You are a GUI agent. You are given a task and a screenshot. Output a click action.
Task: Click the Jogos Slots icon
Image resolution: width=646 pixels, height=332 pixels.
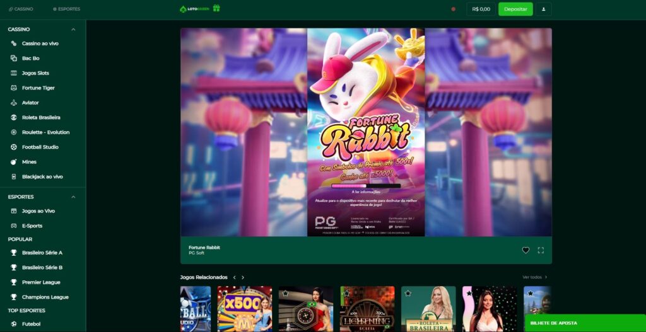14,73
